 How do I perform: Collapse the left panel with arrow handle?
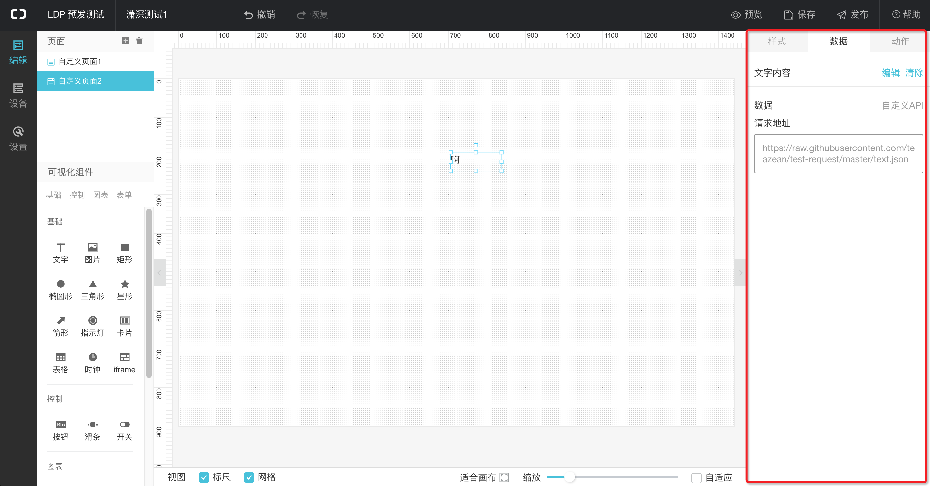point(160,273)
